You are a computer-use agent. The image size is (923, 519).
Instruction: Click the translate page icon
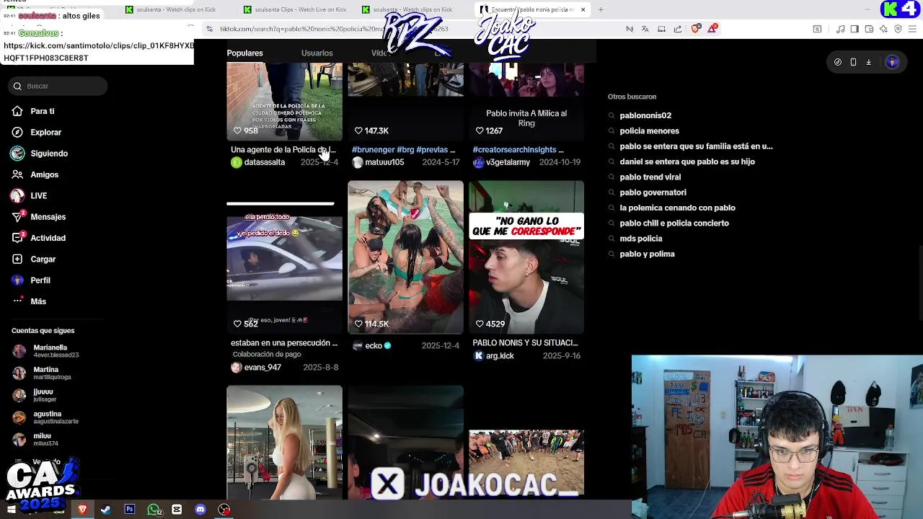click(645, 29)
